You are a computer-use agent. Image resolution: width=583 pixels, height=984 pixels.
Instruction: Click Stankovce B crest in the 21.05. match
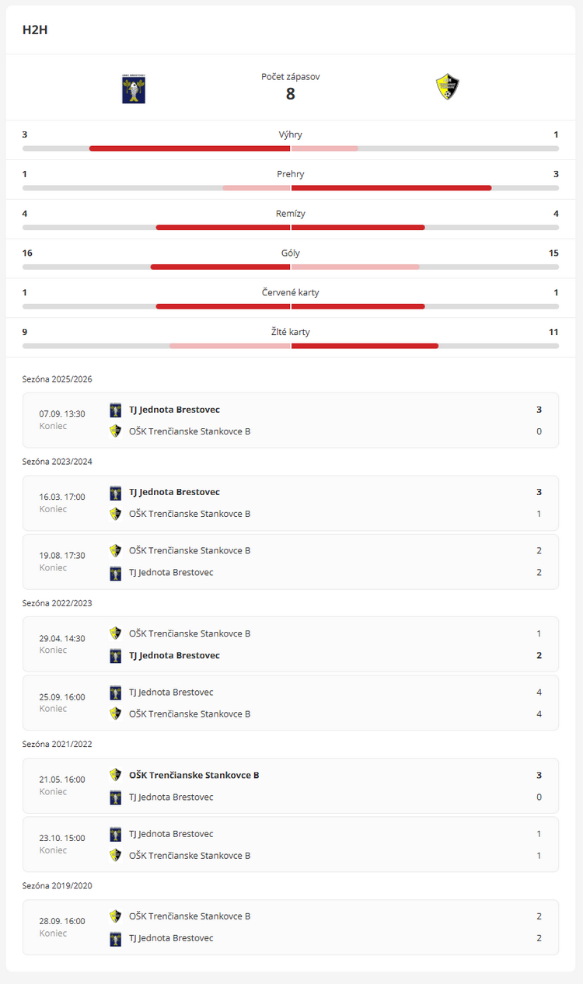click(116, 775)
